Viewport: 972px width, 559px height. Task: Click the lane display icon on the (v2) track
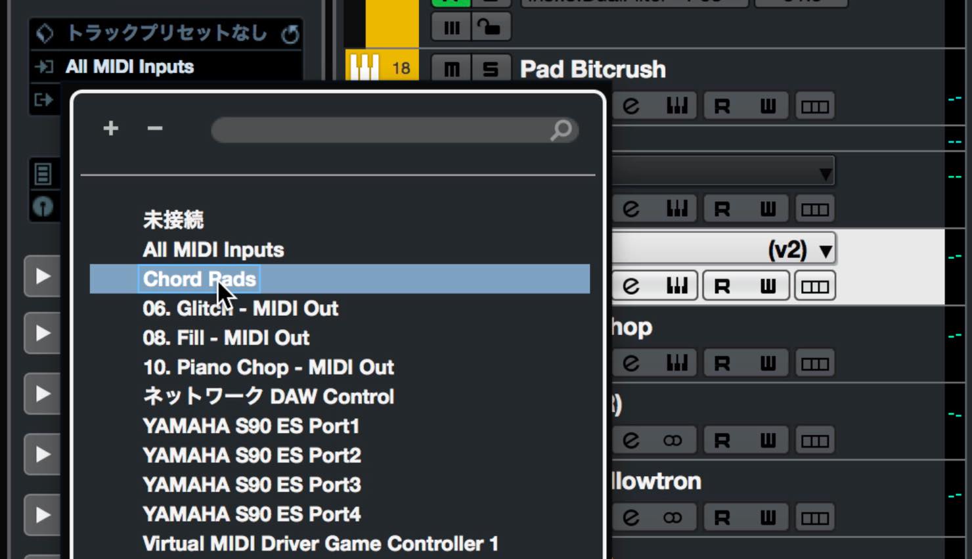(815, 286)
